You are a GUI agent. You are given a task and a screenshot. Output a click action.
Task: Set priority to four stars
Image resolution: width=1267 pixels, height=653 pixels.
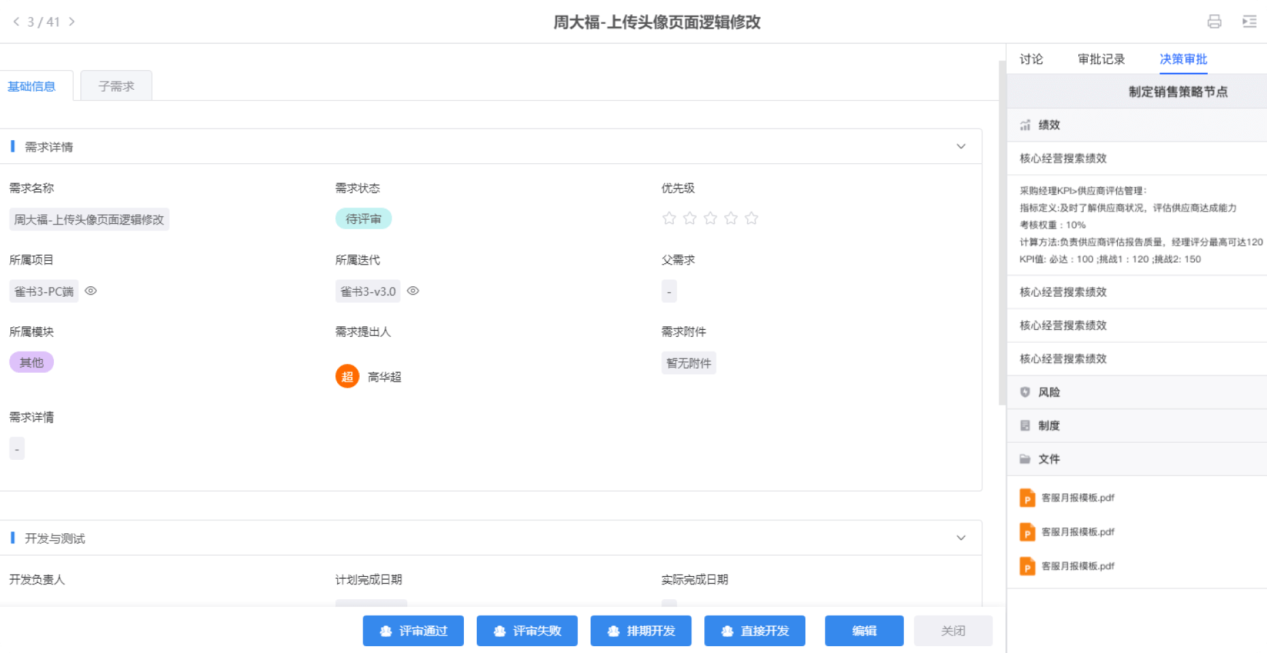(x=731, y=218)
